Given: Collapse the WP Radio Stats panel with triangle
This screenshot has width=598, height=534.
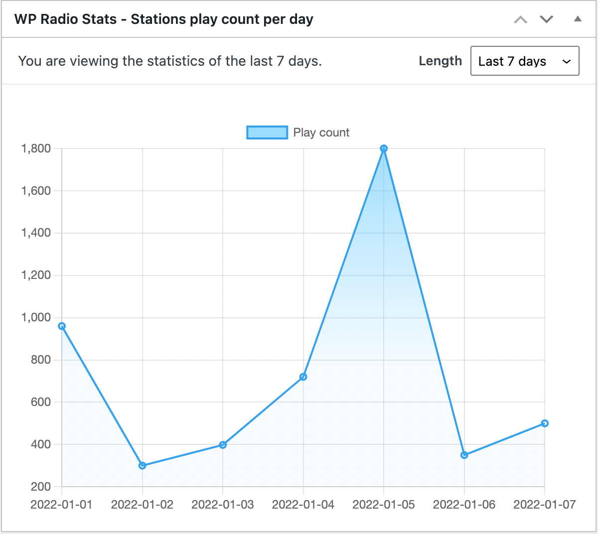Looking at the screenshot, I should 578,19.
